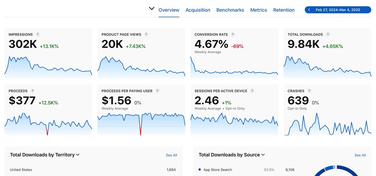The image size is (376, 176).
Task: Click the +13.1K% impressions change
Action: [x=49, y=46]
